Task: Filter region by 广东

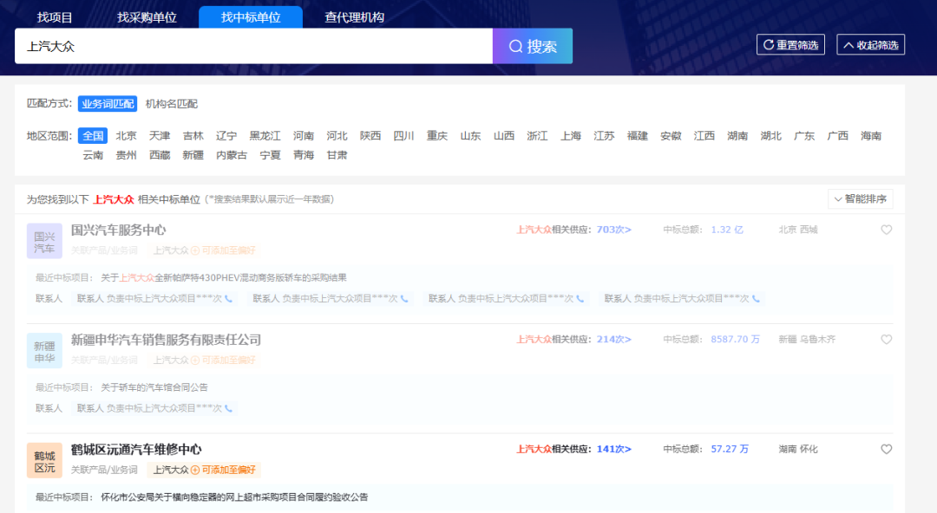Action: tap(804, 135)
